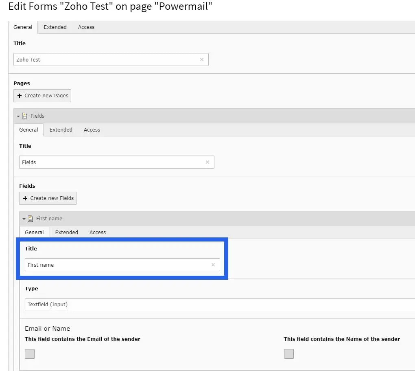Open Extended tab of First name field

click(x=66, y=233)
